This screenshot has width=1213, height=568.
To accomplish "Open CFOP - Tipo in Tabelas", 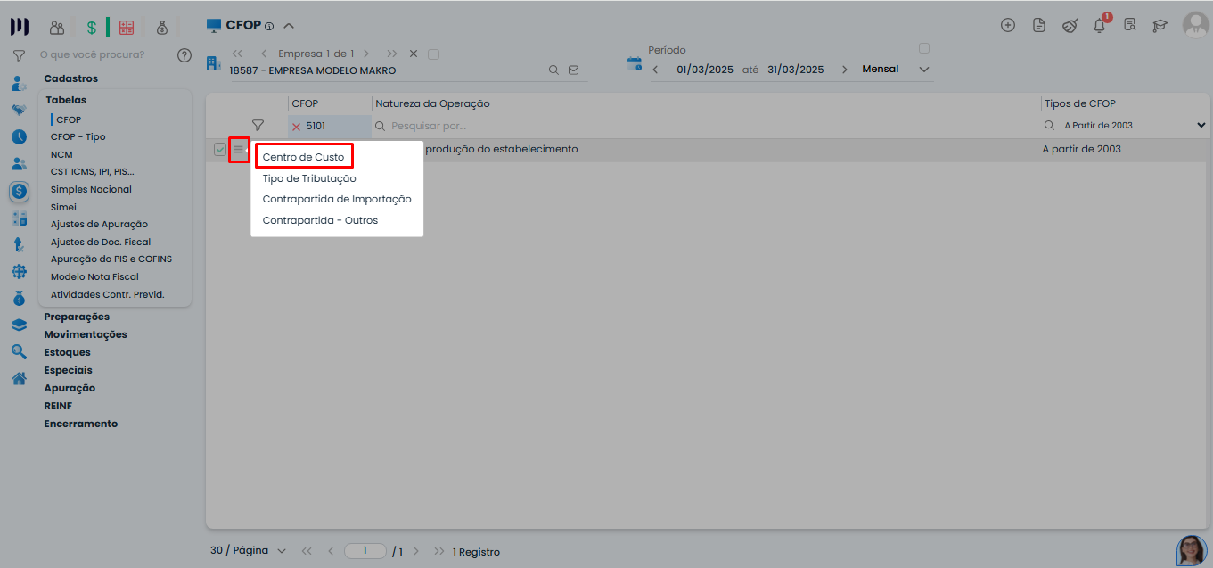I will [78, 136].
